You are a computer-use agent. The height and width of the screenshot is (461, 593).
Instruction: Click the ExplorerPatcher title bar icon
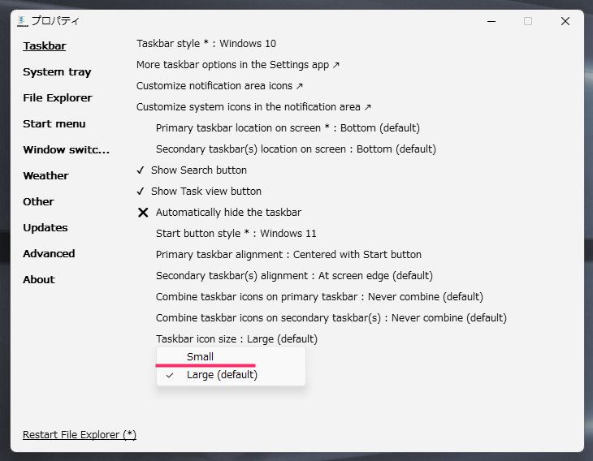click(x=23, y=21)
